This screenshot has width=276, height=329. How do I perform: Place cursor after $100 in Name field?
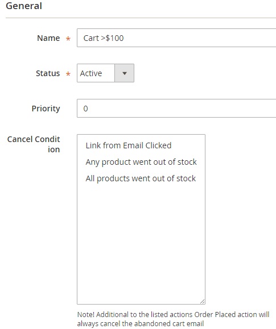pyautogui.click(x=124, y=38)
